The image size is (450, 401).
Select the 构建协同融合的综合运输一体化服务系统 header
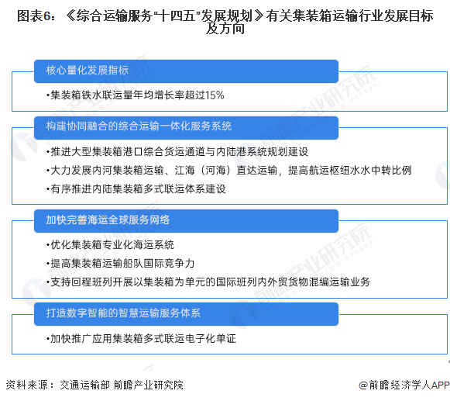pos(186,127)
